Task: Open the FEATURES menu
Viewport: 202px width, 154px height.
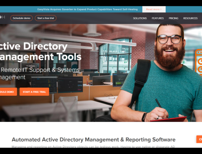Action: 158,18
